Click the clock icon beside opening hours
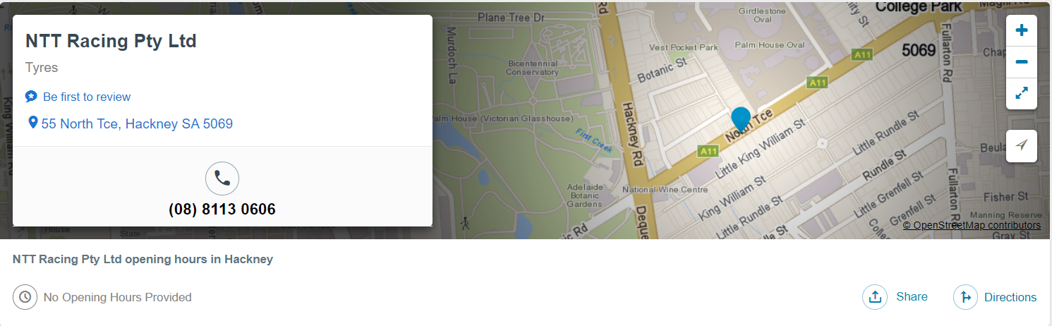Image resolution: width=1052 pixels, height=326 pixels. 25,297
